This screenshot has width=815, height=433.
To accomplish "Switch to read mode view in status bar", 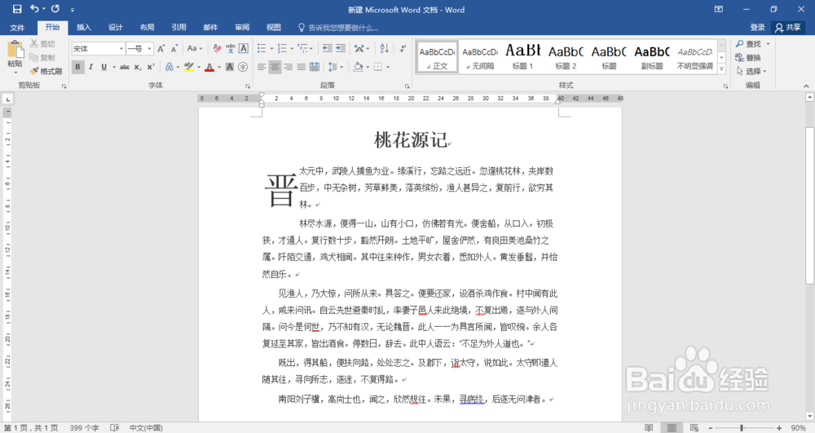I will point(649,428).
